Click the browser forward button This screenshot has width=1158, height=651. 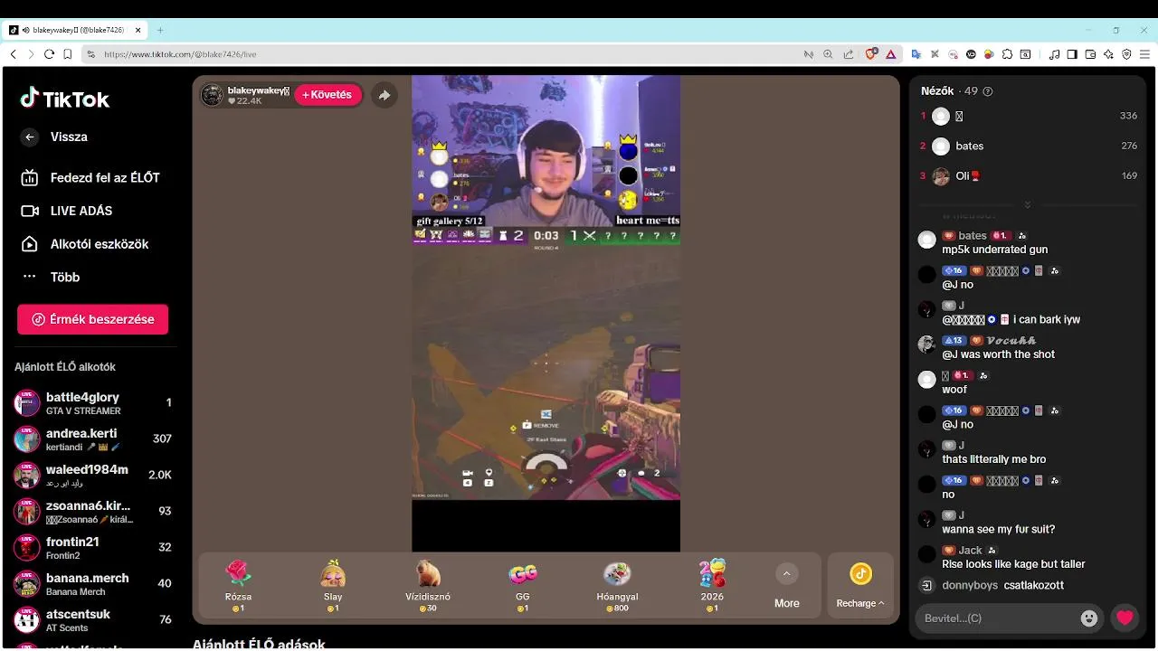coord(31,54)
